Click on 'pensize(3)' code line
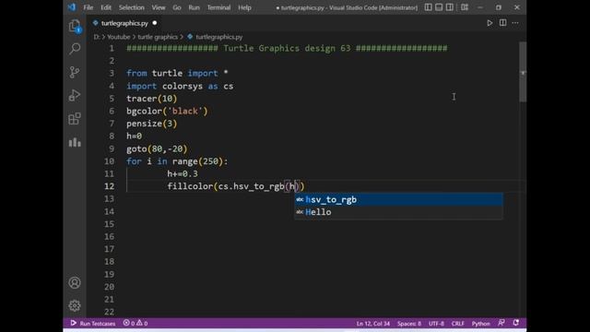This screenshot has width=590, height=332. tap(151, 124)
